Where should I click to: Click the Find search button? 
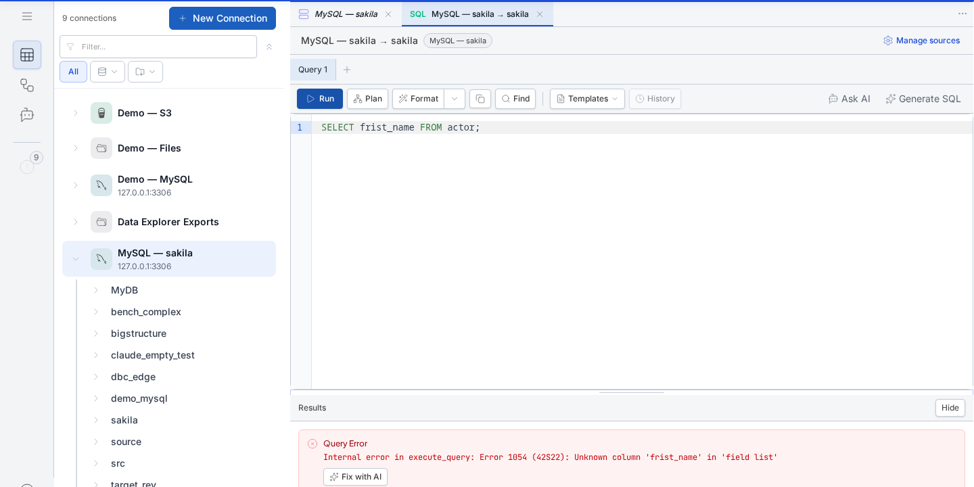click(x=515, y=99)
